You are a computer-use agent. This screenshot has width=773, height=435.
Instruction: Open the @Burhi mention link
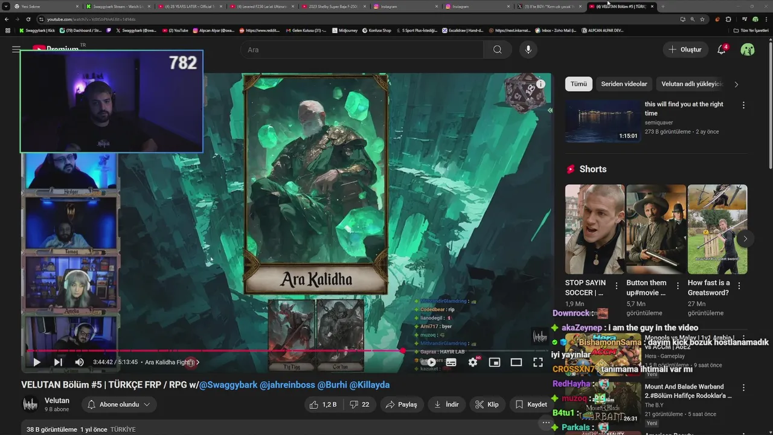pyautogui.click(x=332, y=385)
